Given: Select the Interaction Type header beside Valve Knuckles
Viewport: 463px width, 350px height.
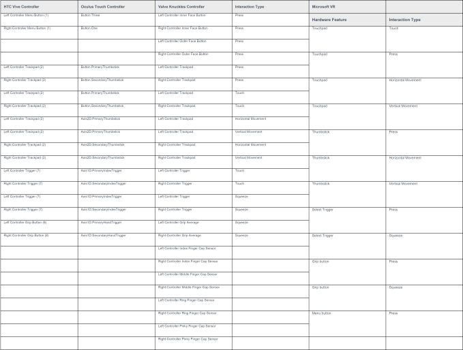Looking at the screenshot, I should click(269, 7).
